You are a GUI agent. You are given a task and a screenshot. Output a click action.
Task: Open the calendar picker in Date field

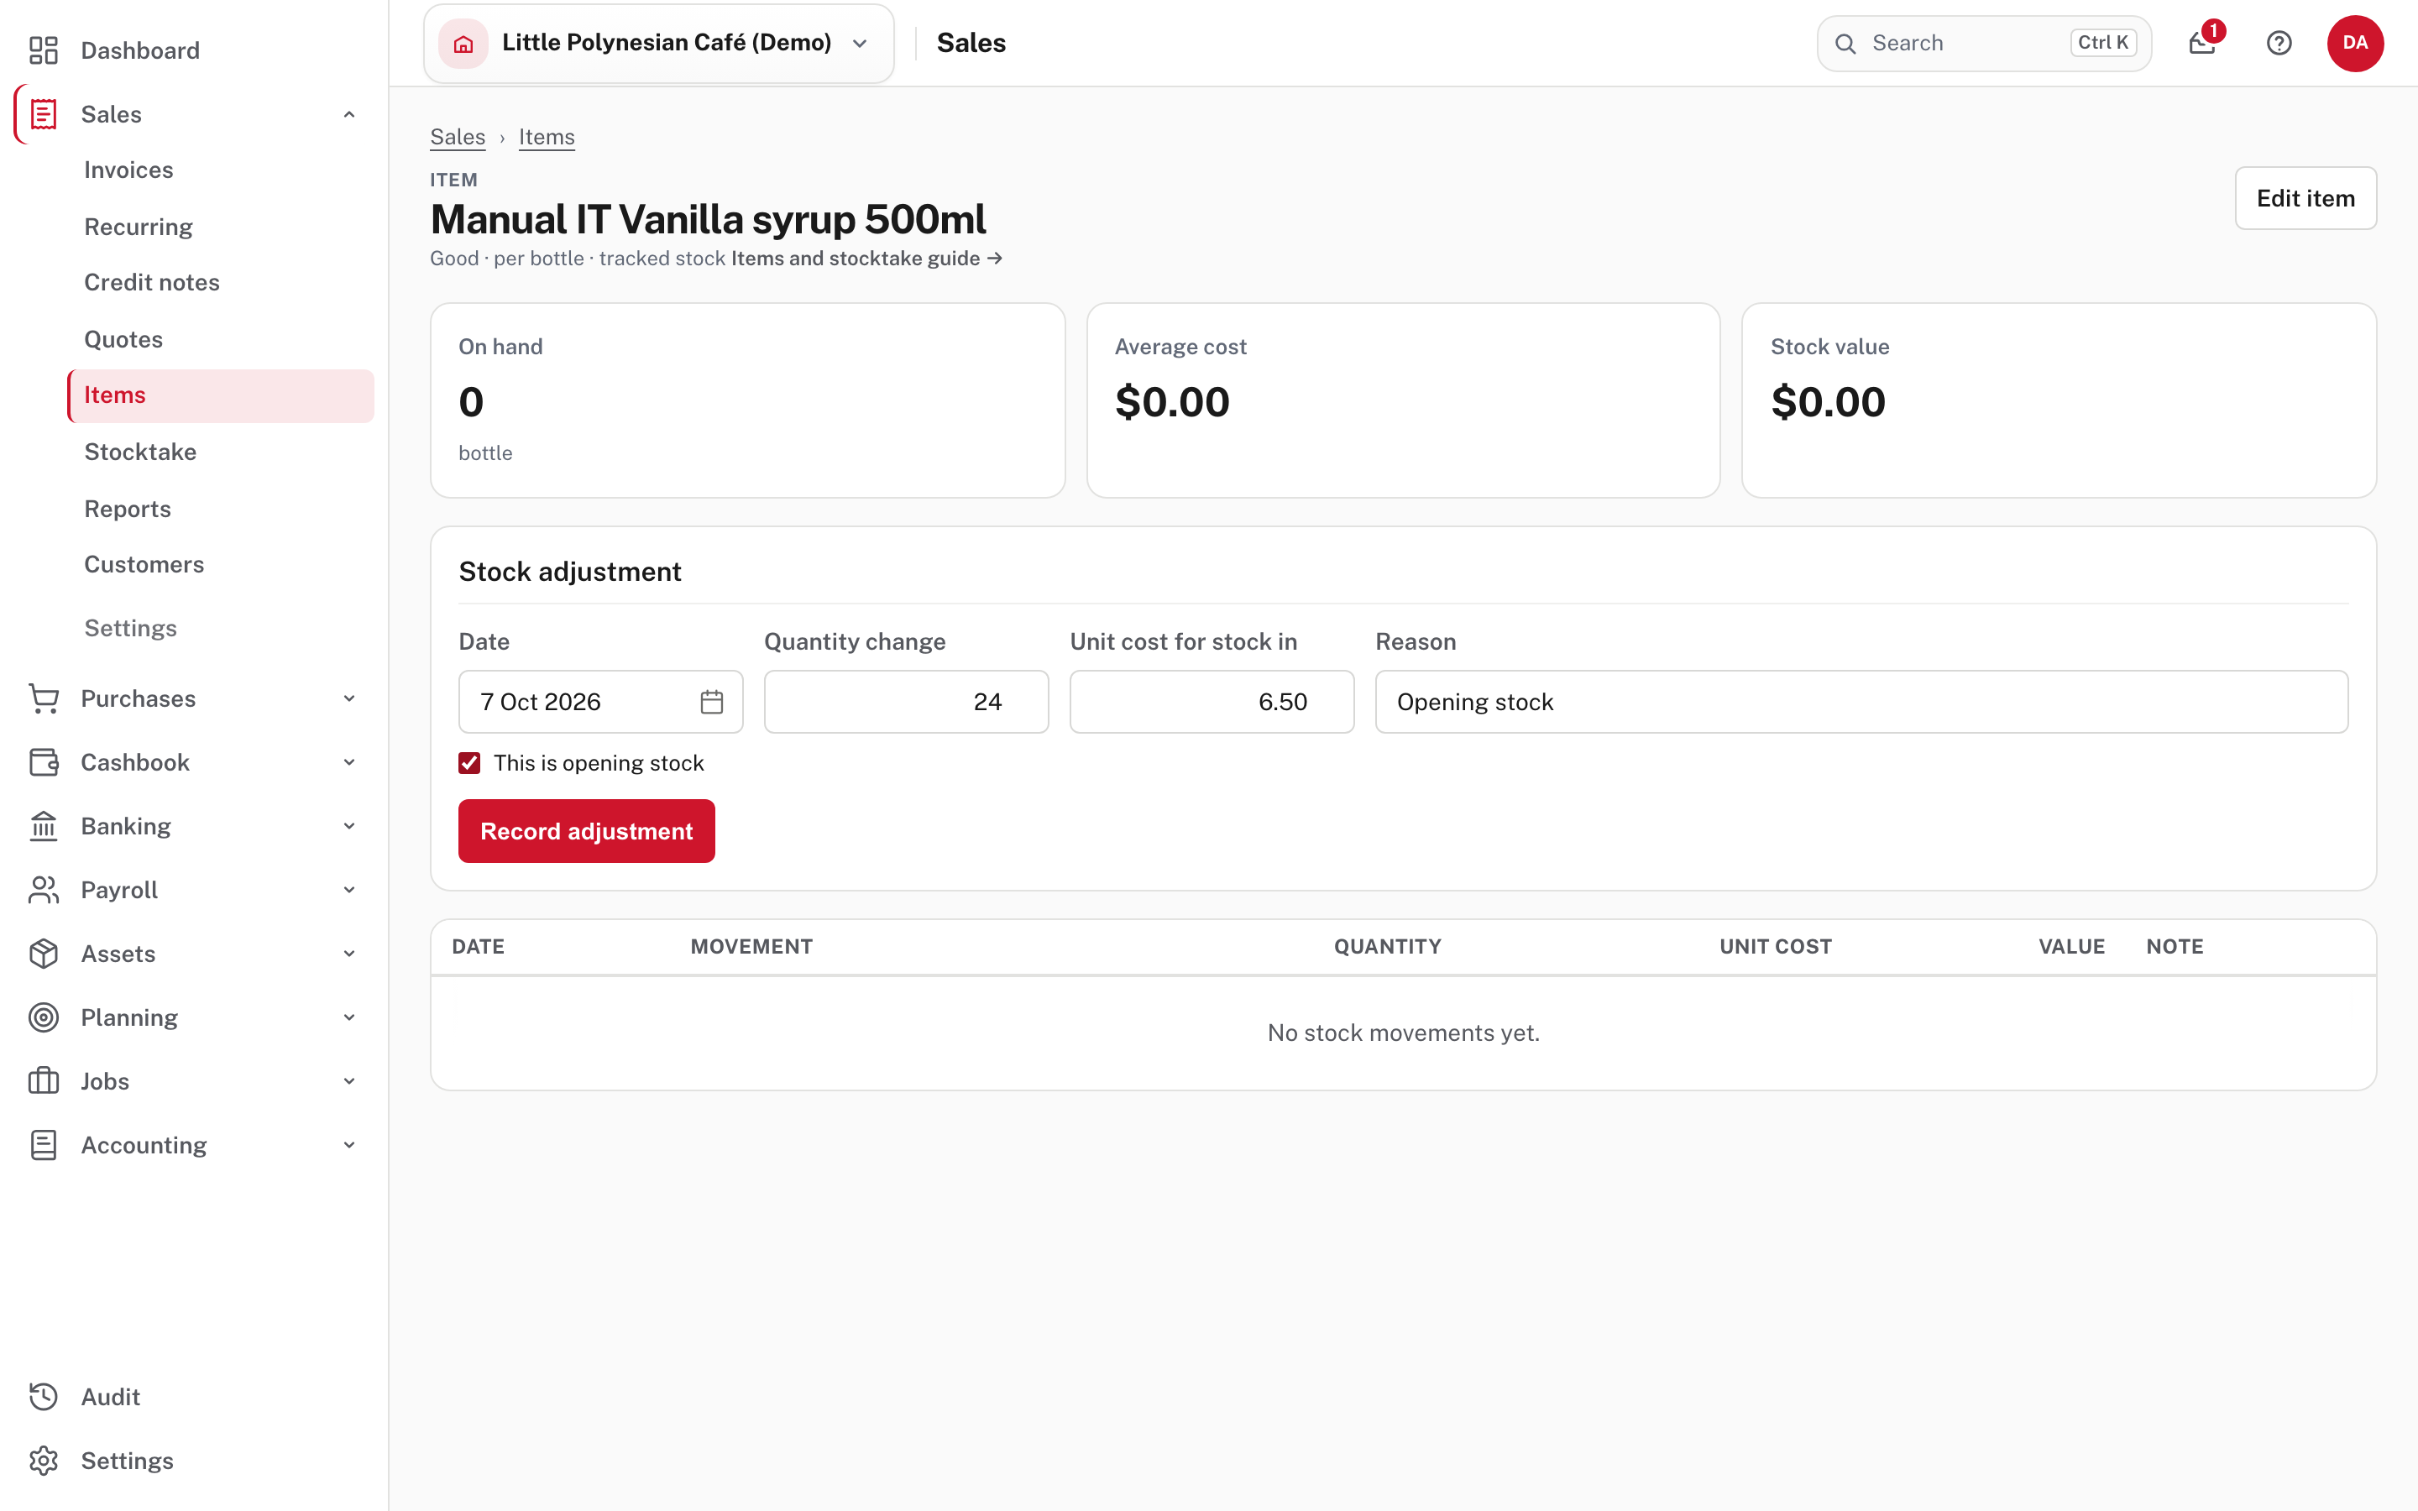click(711, 702)
